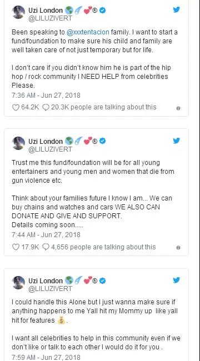This screenshot has height=361, width=200.
Task: Click speech bubble icon beside 4,656
Action: click(46, 247)
